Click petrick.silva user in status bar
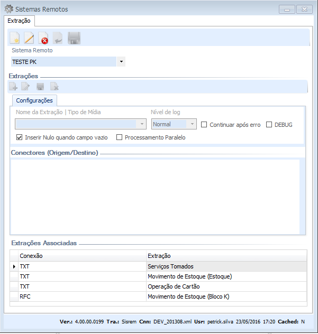Screen dimensions: 318x334 pos(220,321)
